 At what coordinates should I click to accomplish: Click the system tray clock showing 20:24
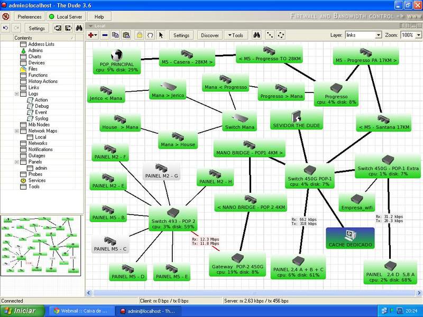pos(411,311)
